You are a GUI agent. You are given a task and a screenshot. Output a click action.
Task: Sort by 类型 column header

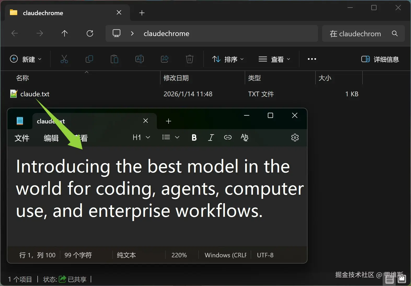pos(254,78)
